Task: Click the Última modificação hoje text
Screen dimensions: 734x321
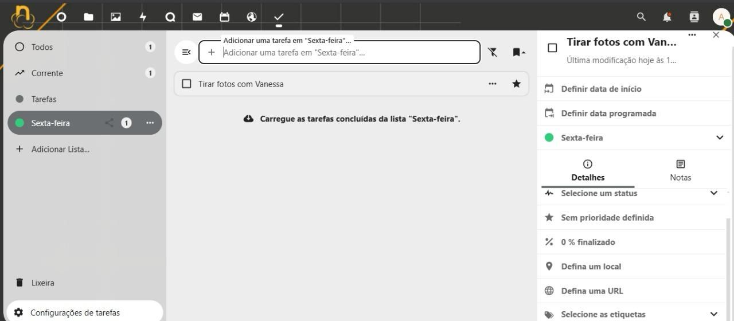Action: 622,60
